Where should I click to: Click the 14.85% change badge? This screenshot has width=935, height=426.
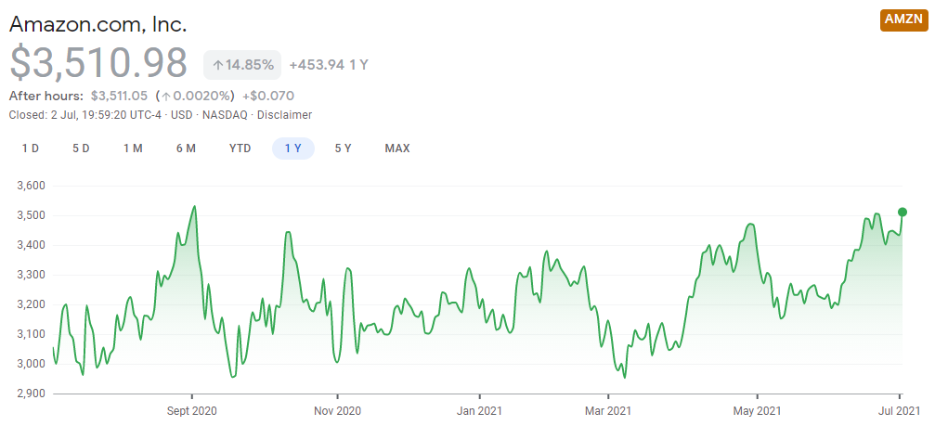point(242,65)
